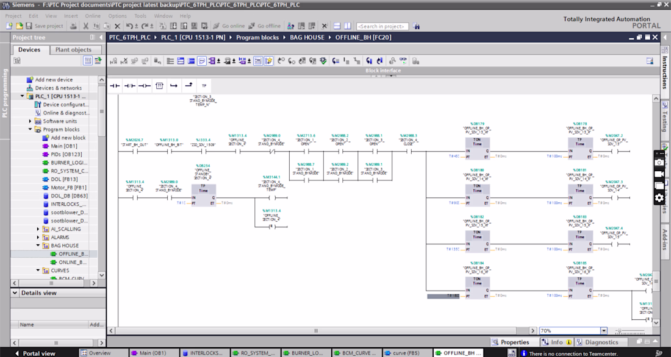671x357 pixels.
Task: Insert an output coil instruction
Action: (x=144, y=86)
